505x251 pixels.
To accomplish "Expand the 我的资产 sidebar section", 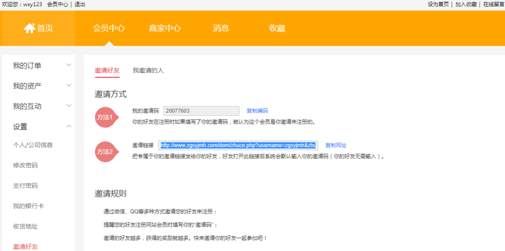I will point(69,86).
